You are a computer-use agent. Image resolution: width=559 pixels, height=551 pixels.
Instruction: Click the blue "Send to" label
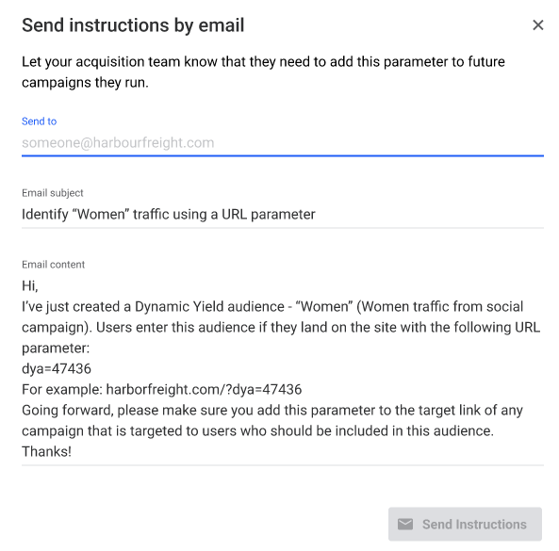click(x=40, y=122)
